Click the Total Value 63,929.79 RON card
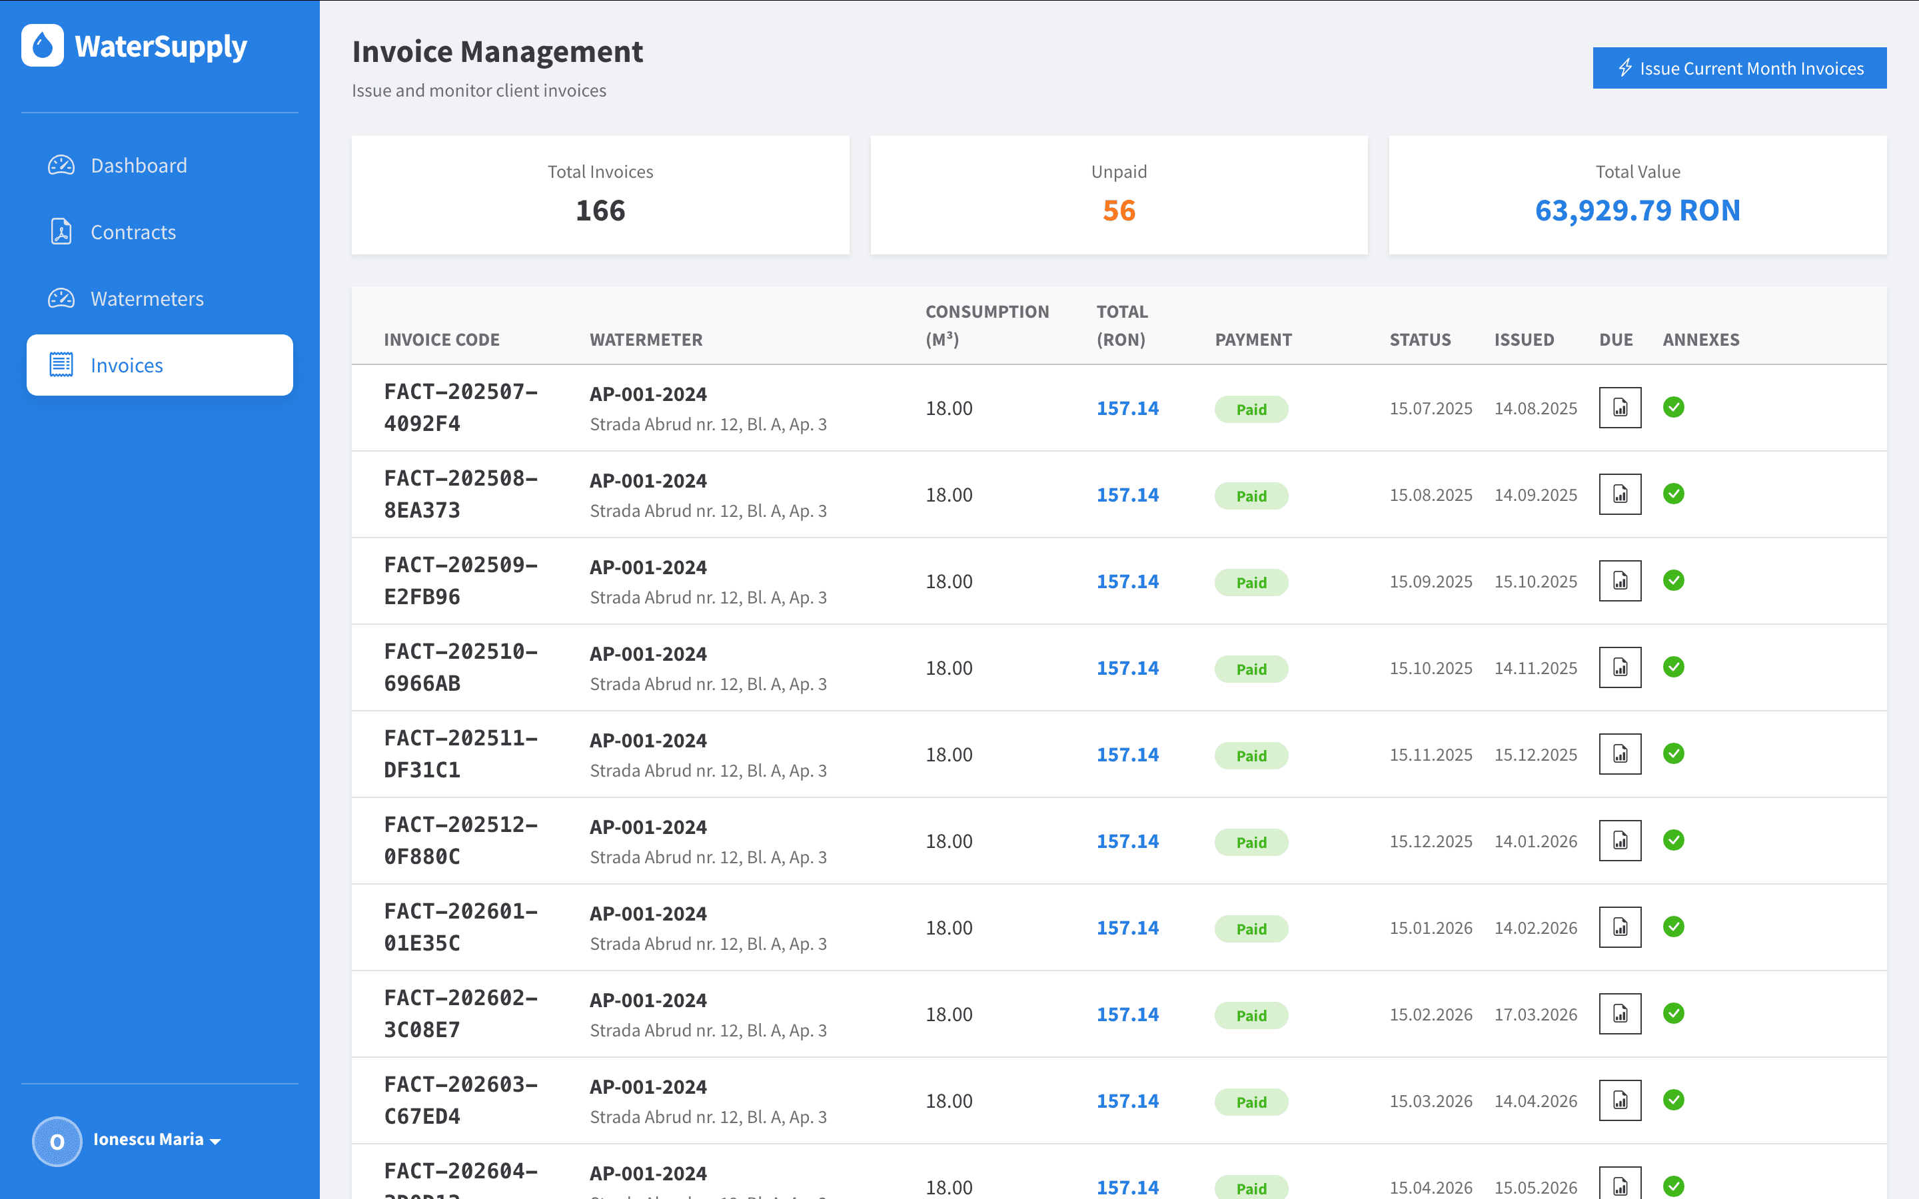Screen dimensions: 1919x1199 point(1638,195)
